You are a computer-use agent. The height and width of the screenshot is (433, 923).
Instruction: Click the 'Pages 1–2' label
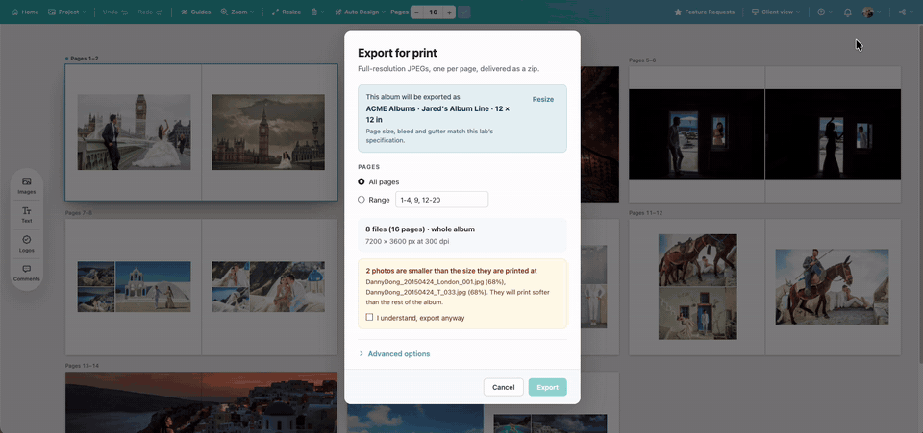pos(85,59)
